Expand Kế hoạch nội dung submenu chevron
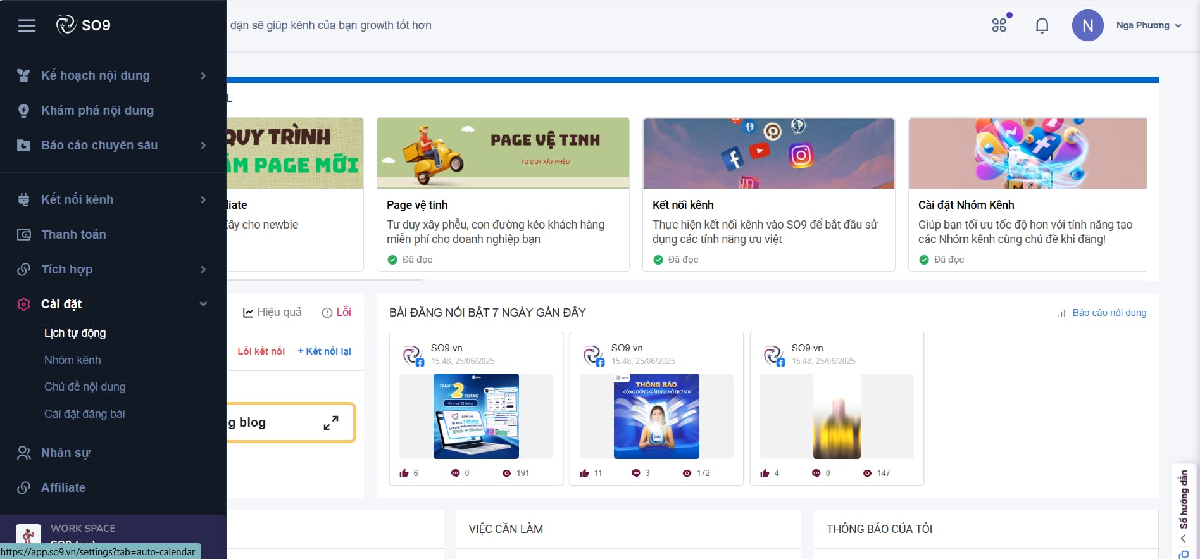Image resolution: width=1200 pixels, height=559 pixels. coord(203,75)
